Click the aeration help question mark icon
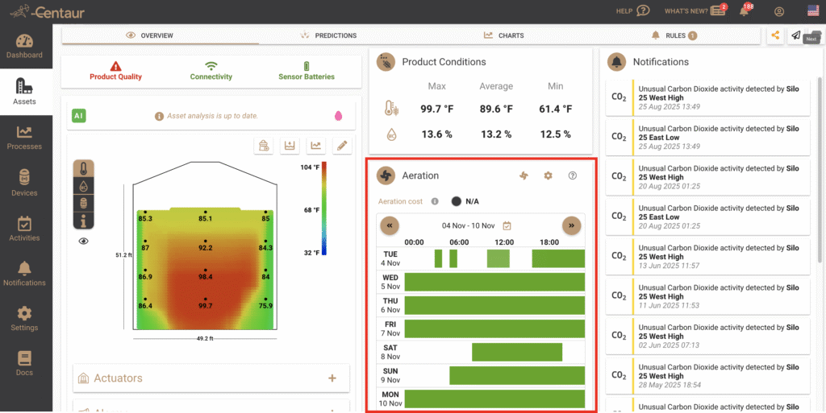The width and height of the screenshot is (826, 413). (x=573, y=176)
